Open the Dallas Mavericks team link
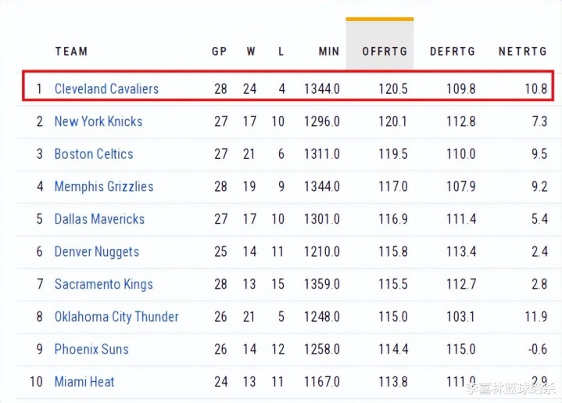This screenshot has height=403, width=562. coord(99,219)
